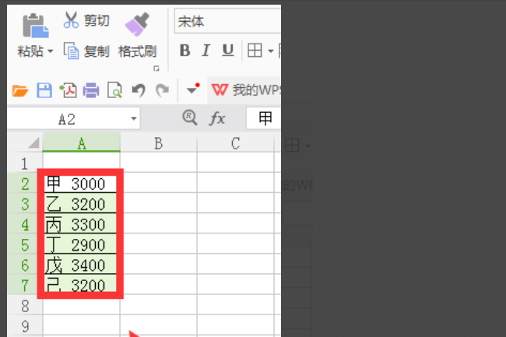Redo the last action
The image size is (506, 337).
pyautogui.click(x=163, y=90)
